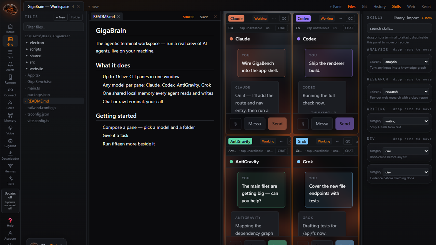Viewport: 436px width, 245px height.
Task: Click microphone button in Codex pane
Action: (x=303, y=124)
